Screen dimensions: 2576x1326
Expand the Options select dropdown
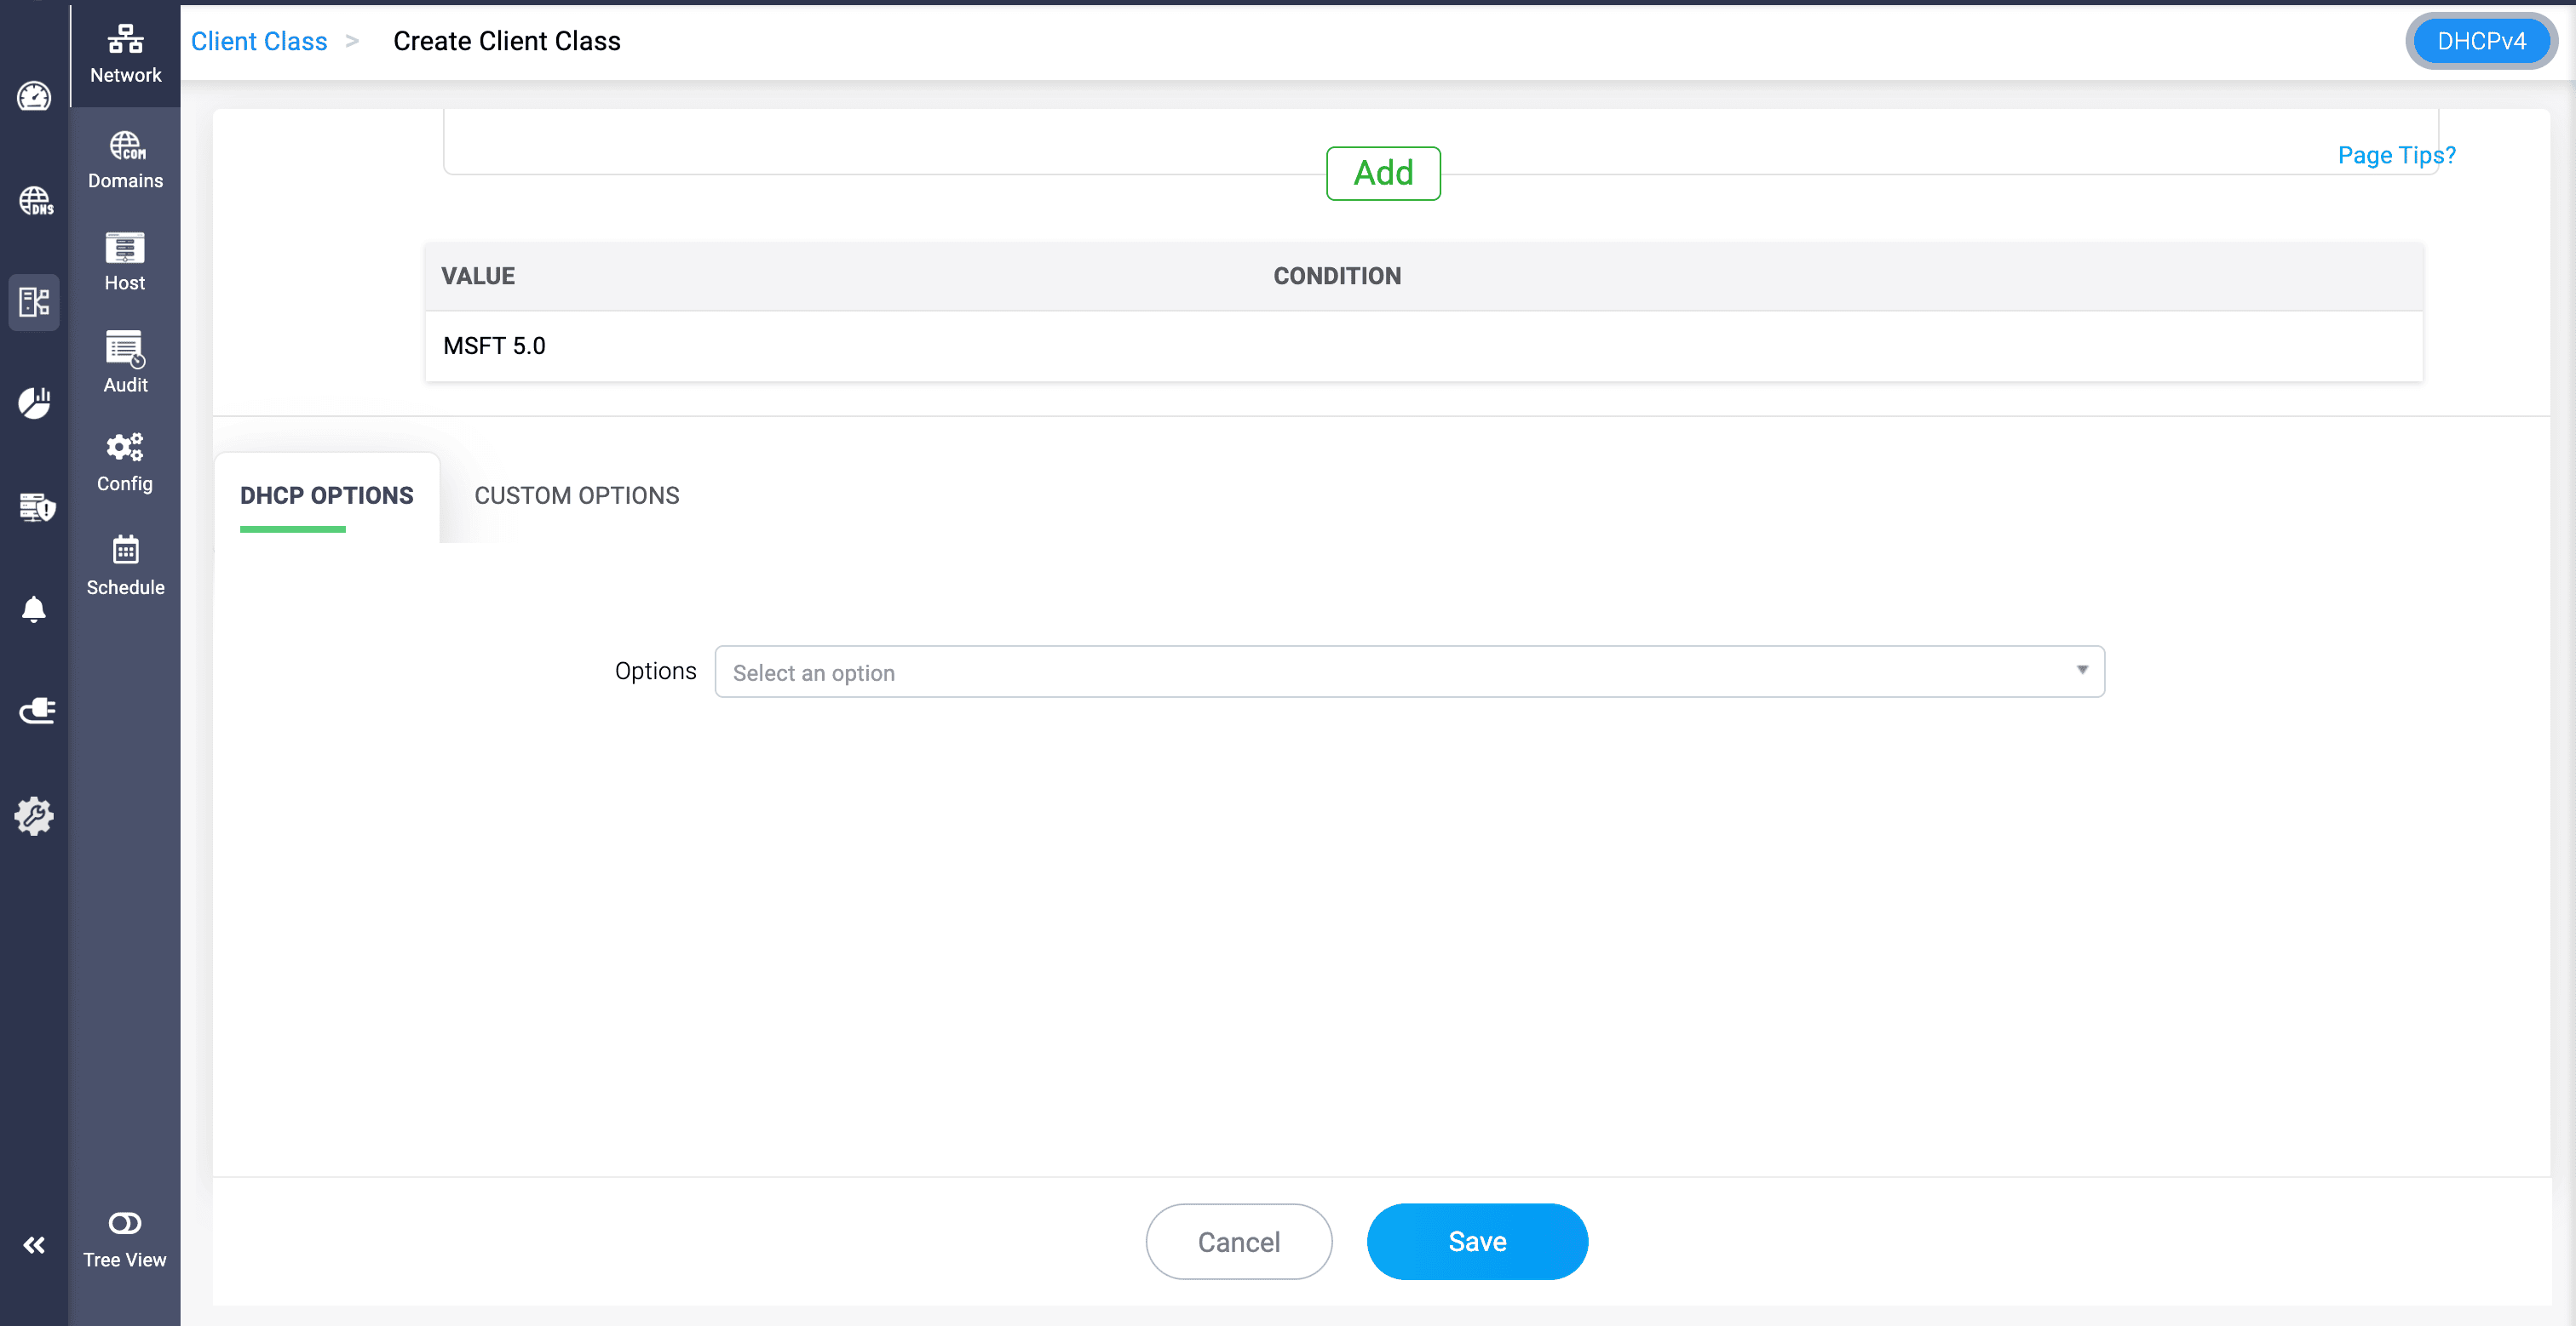click(1400, 672)
